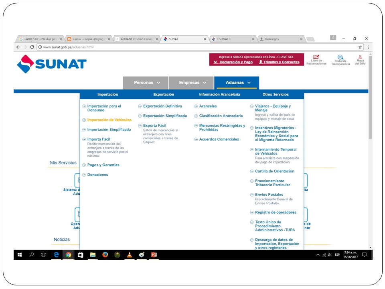The height and width of the screenshot is (289, 385).
Task: Open Exporta Fácil link
Action: click(x=155, y=126)
